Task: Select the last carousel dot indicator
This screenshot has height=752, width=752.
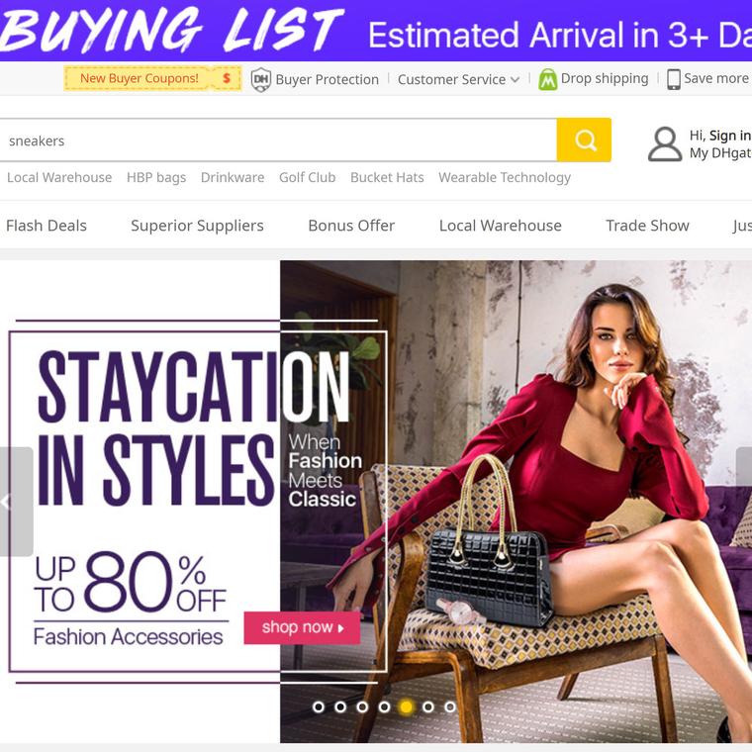Action: point(450,706)
